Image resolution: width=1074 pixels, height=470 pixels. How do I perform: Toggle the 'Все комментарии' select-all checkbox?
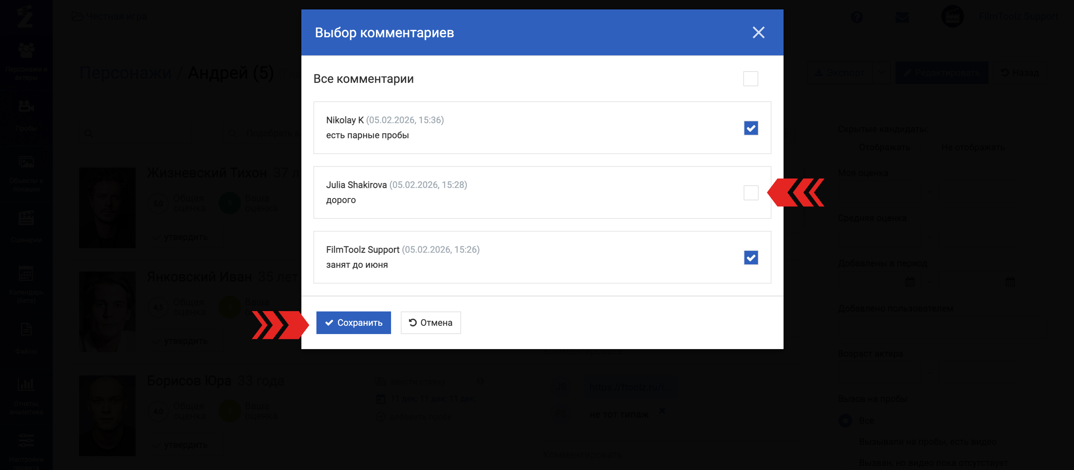point(750,79)
